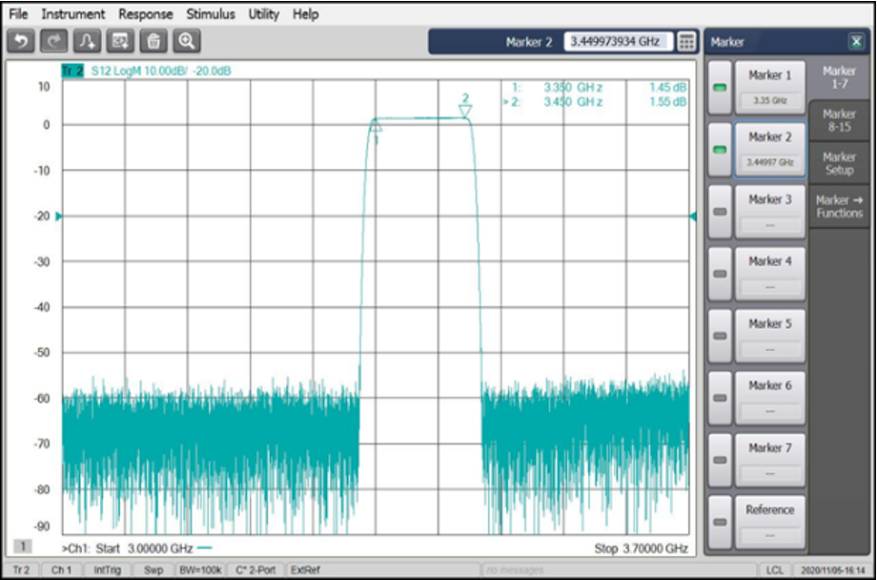Viewport: 877px width, 580px height.
Task: Open the Marker Setup tab
Action: pyautogui.click(x=839, y=163)
